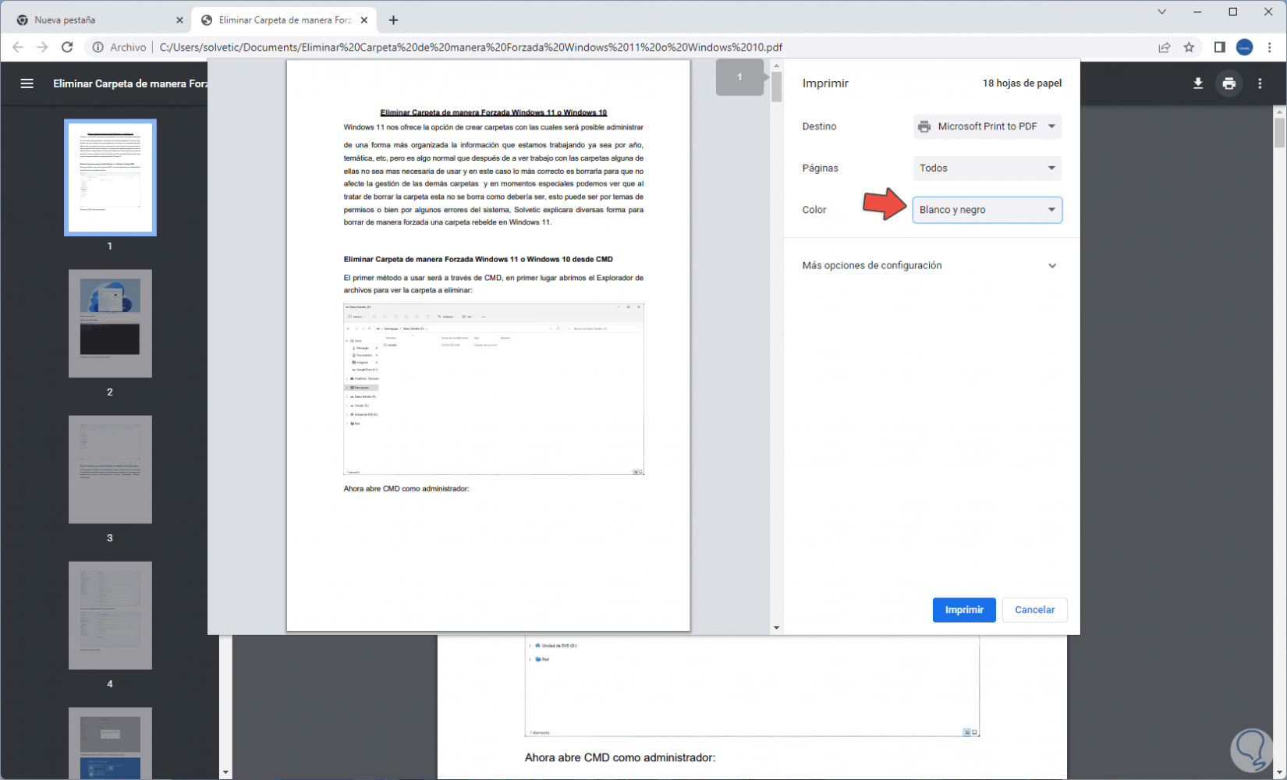The image size is (1287, 780).
Task: Click the PDF title in viewer toolbar
Action: (x=130, y=83)
